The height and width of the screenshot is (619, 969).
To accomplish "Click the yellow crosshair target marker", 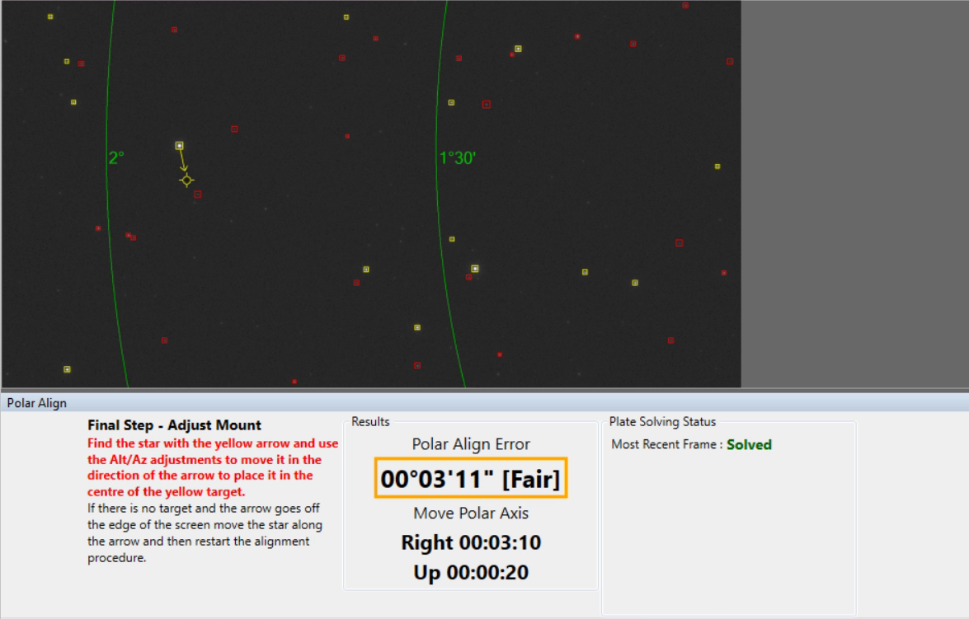I will click(186, 180).
